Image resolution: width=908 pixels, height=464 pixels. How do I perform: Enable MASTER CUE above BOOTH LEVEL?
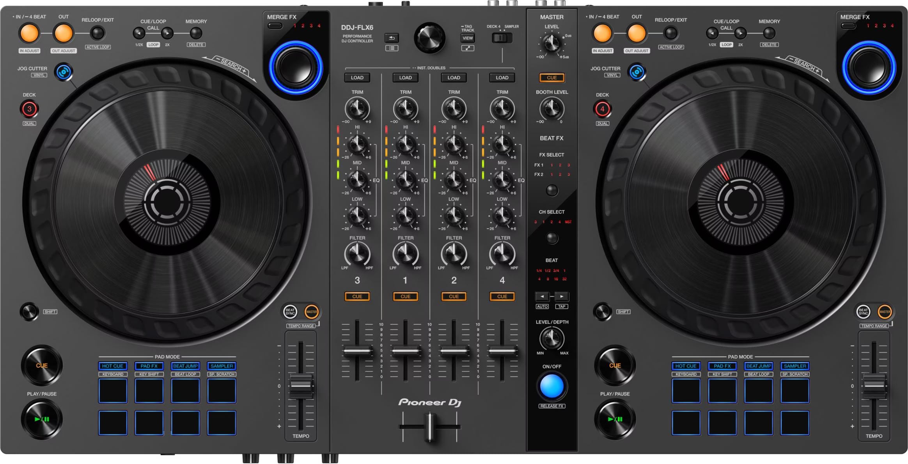[552, 78]
